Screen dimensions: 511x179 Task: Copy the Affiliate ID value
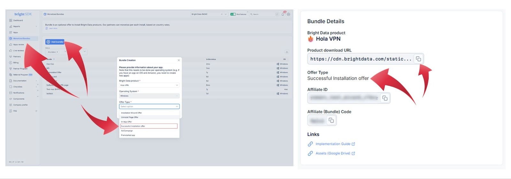tap(385, 98)
